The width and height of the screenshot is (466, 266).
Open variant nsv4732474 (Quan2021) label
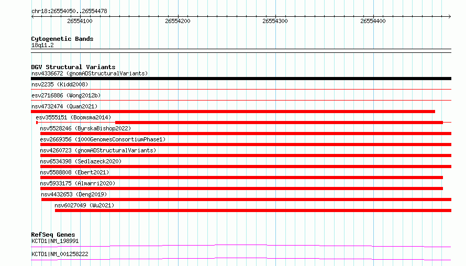pos(64,106)
